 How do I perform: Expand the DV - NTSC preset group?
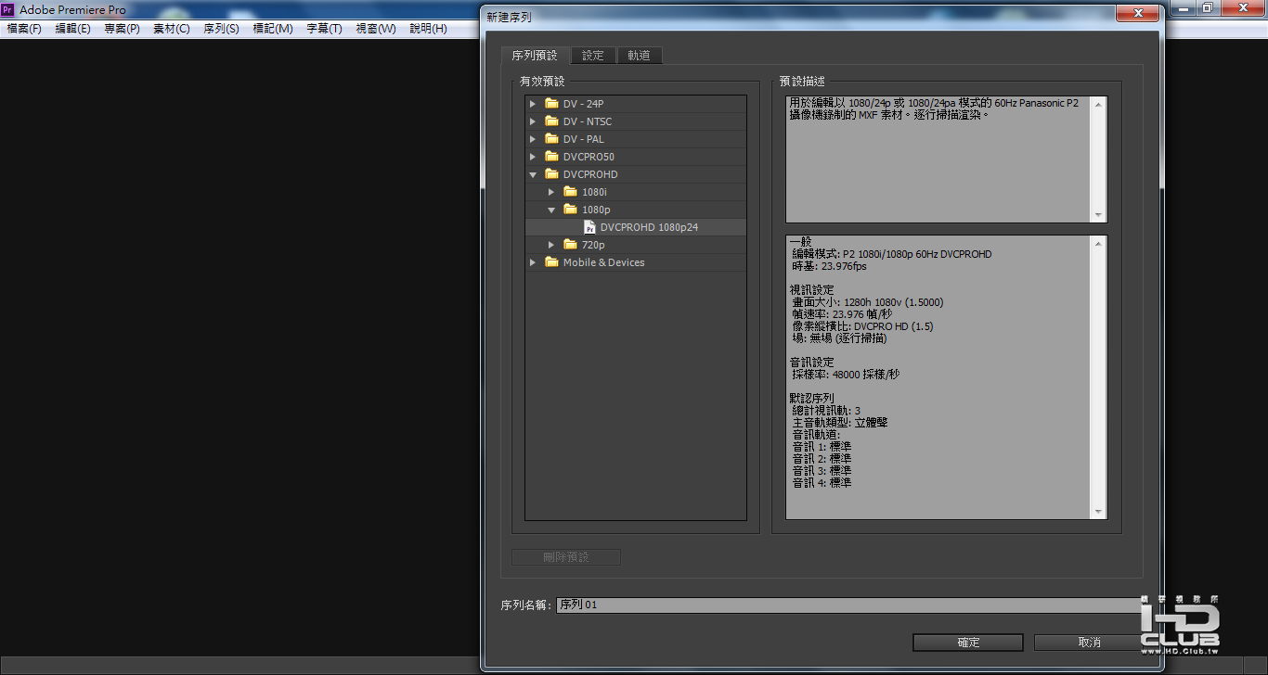533,121
